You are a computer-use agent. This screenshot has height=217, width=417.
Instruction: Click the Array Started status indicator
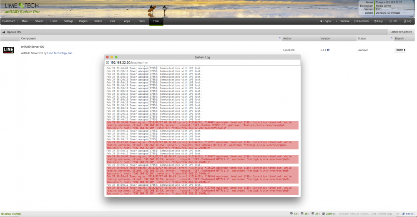pos(11,214)
